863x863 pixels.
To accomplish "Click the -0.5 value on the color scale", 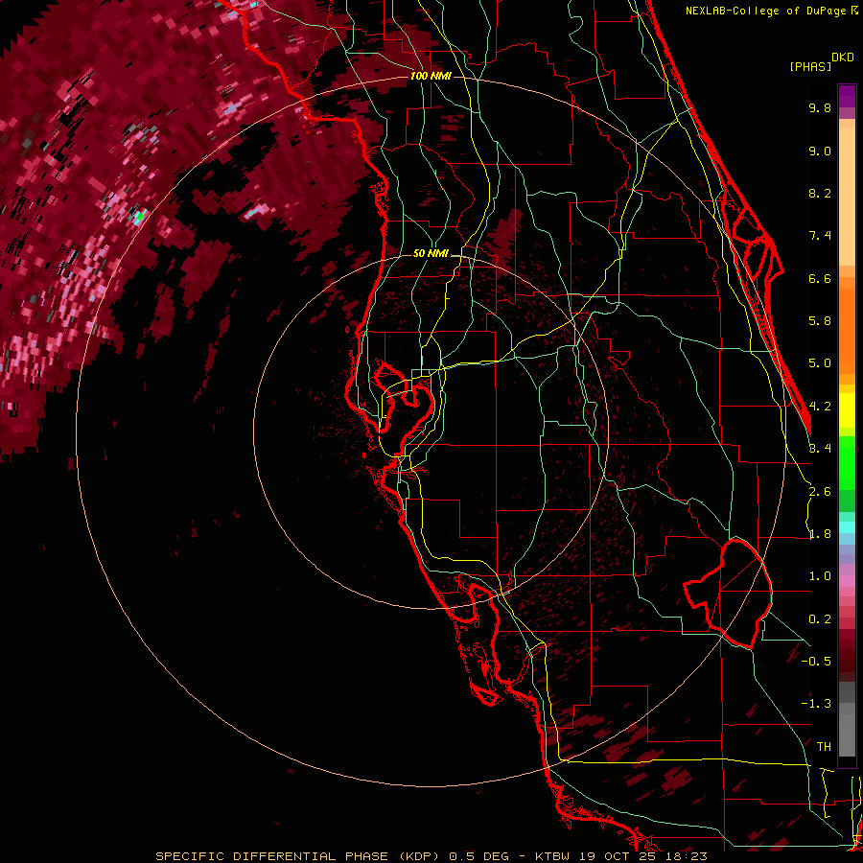I will pos(816,662).
